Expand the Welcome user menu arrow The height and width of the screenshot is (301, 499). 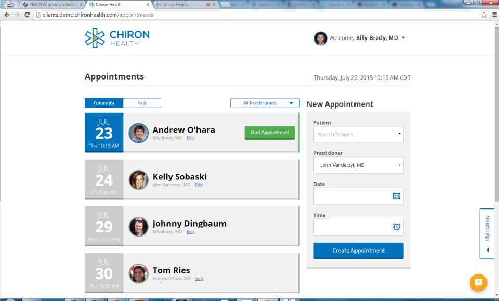[x=403, y=38]
